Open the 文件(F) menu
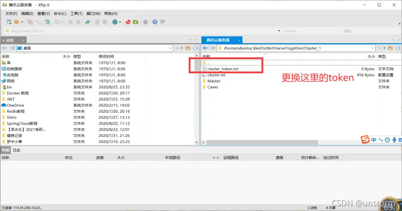 pos(11,14)
